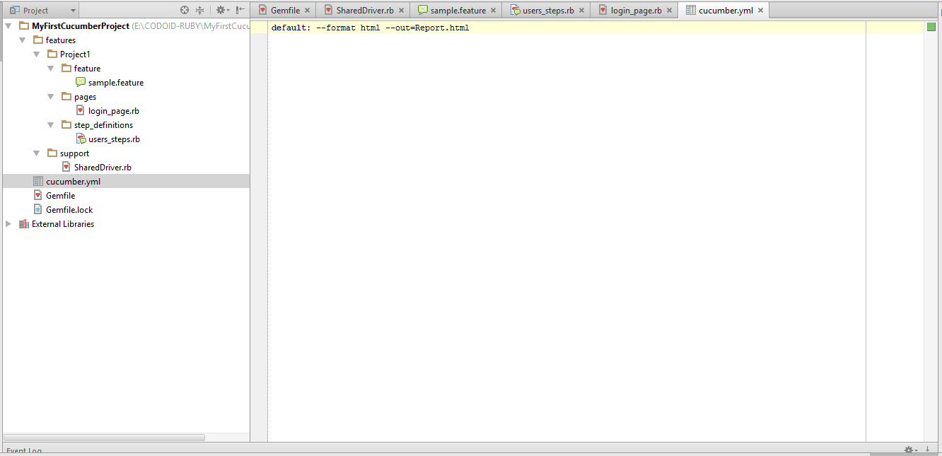Image resolution: width=942 pixels, height=456 pixels.
Task: Switch to the login_page.rb tab
Action: point(636,11)
